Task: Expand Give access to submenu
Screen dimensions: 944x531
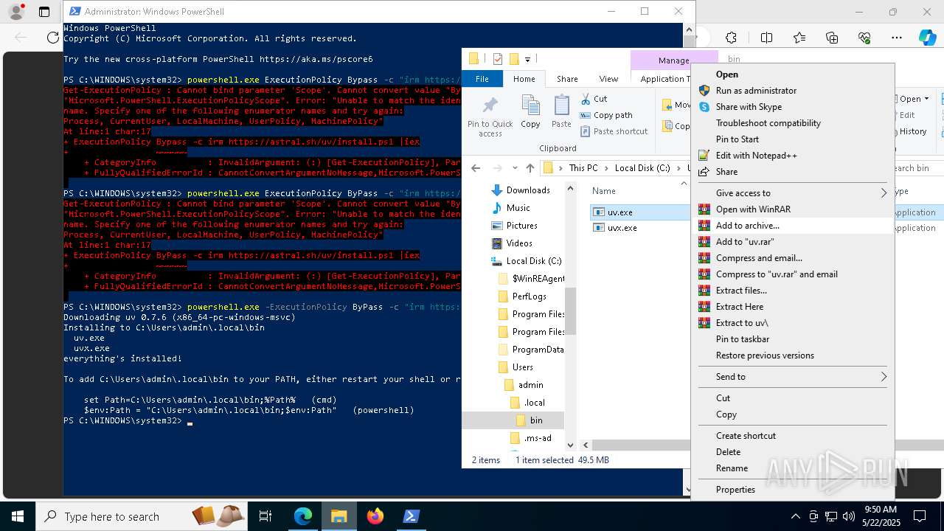Action: coord(793,193)
